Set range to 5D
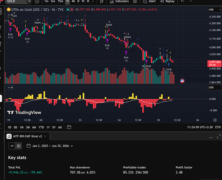The width and height of the screenshot is (222, 180). pyautogui.click(x=15, y=127)
